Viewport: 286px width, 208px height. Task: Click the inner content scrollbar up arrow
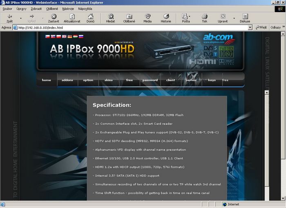(267, 93)
